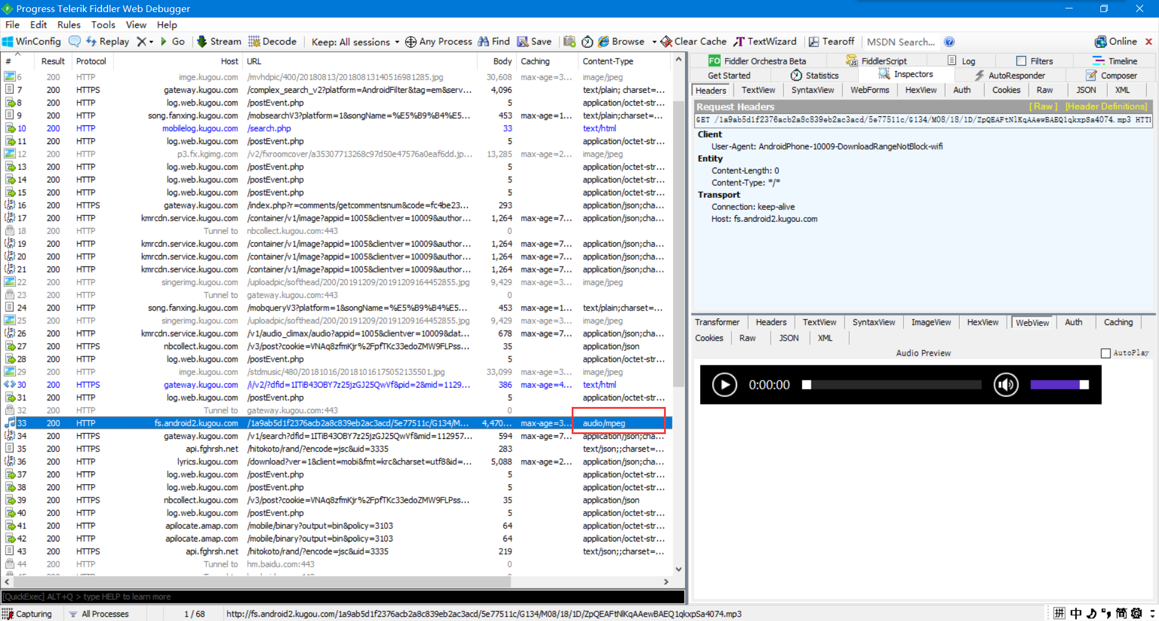This screenshot has height=621, width=1159.
Task: Open the Log tab
Action: click(x=962, y=61)
